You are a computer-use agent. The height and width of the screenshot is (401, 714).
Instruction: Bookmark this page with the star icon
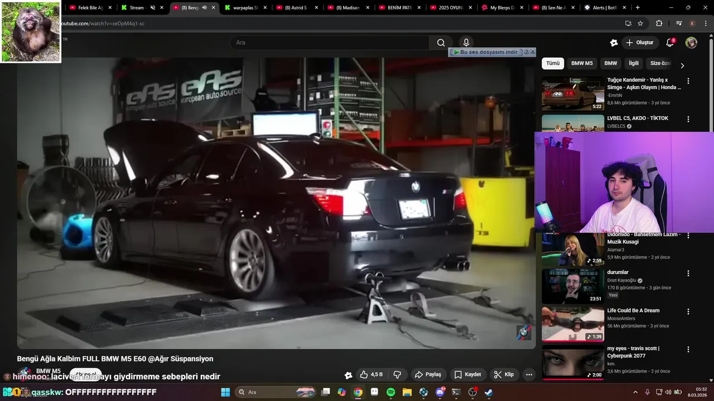(640, 23)
